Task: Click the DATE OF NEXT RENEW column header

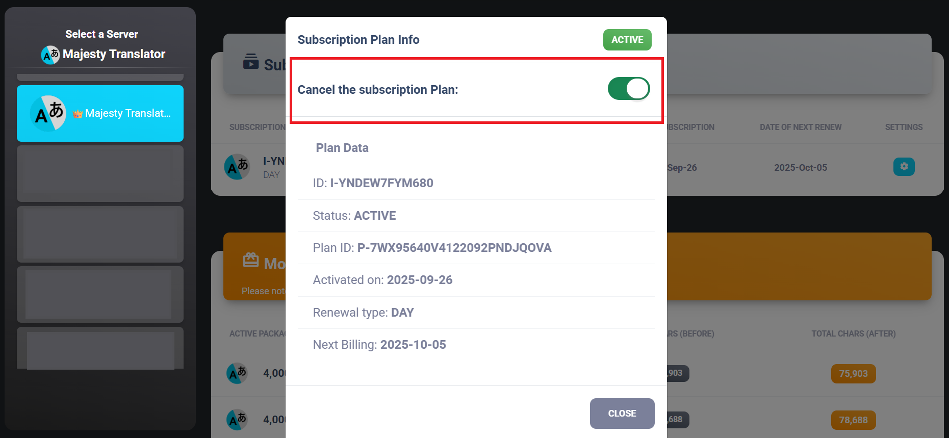Action: (800, 127)
